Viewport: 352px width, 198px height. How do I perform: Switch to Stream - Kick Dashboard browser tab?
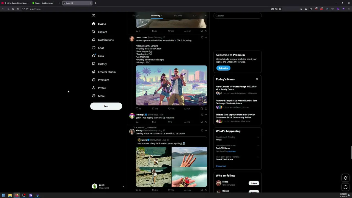tap(46, 3)
